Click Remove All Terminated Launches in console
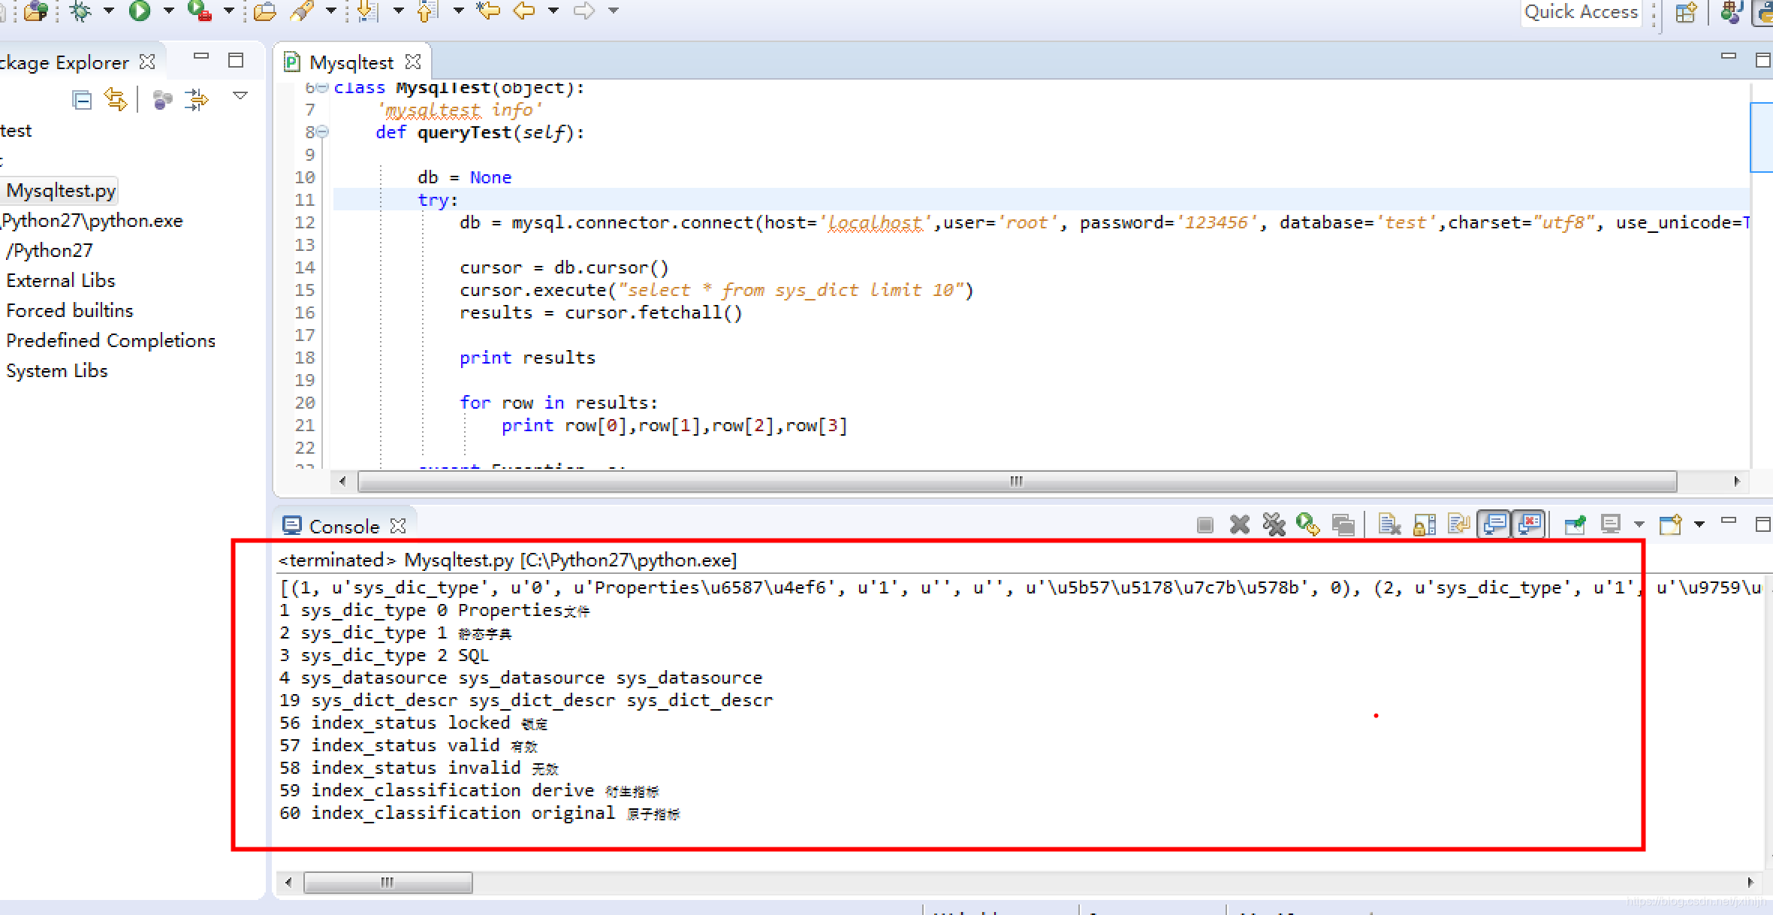The width and height of the screenshot is (1773, 915). tap(1274, 524)
